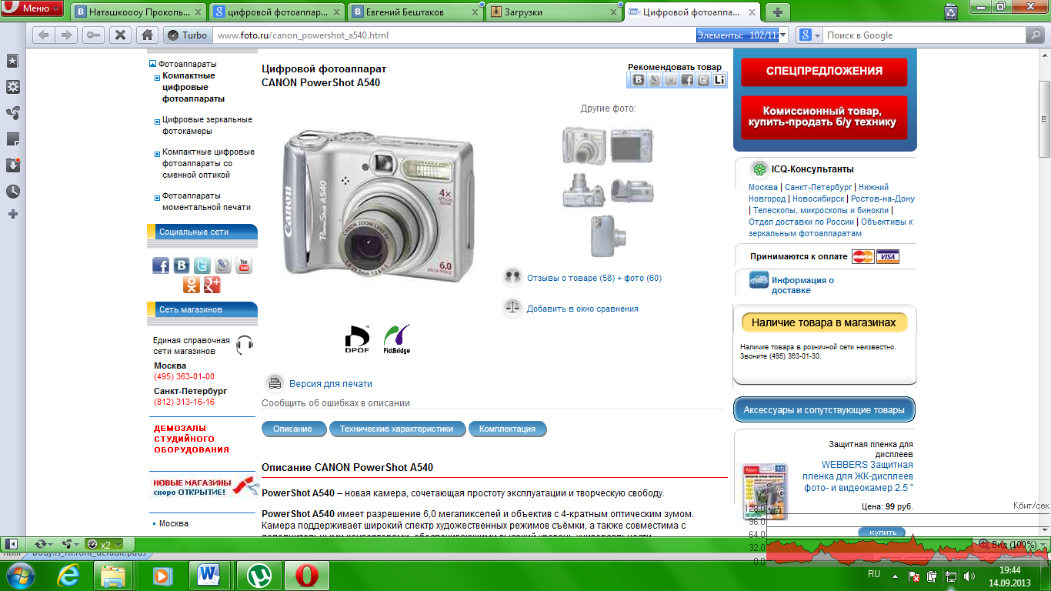
Task: Select the Описание tab
Action: pos(293,429)
